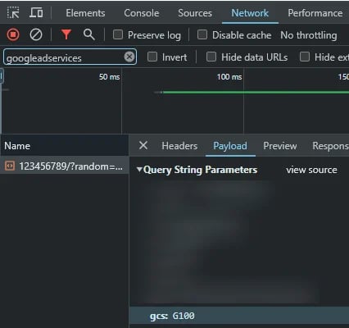The height and width of the screenshot is (328, 349).
Task: Open the Performance panel tab
Action: tap(315, 13)
